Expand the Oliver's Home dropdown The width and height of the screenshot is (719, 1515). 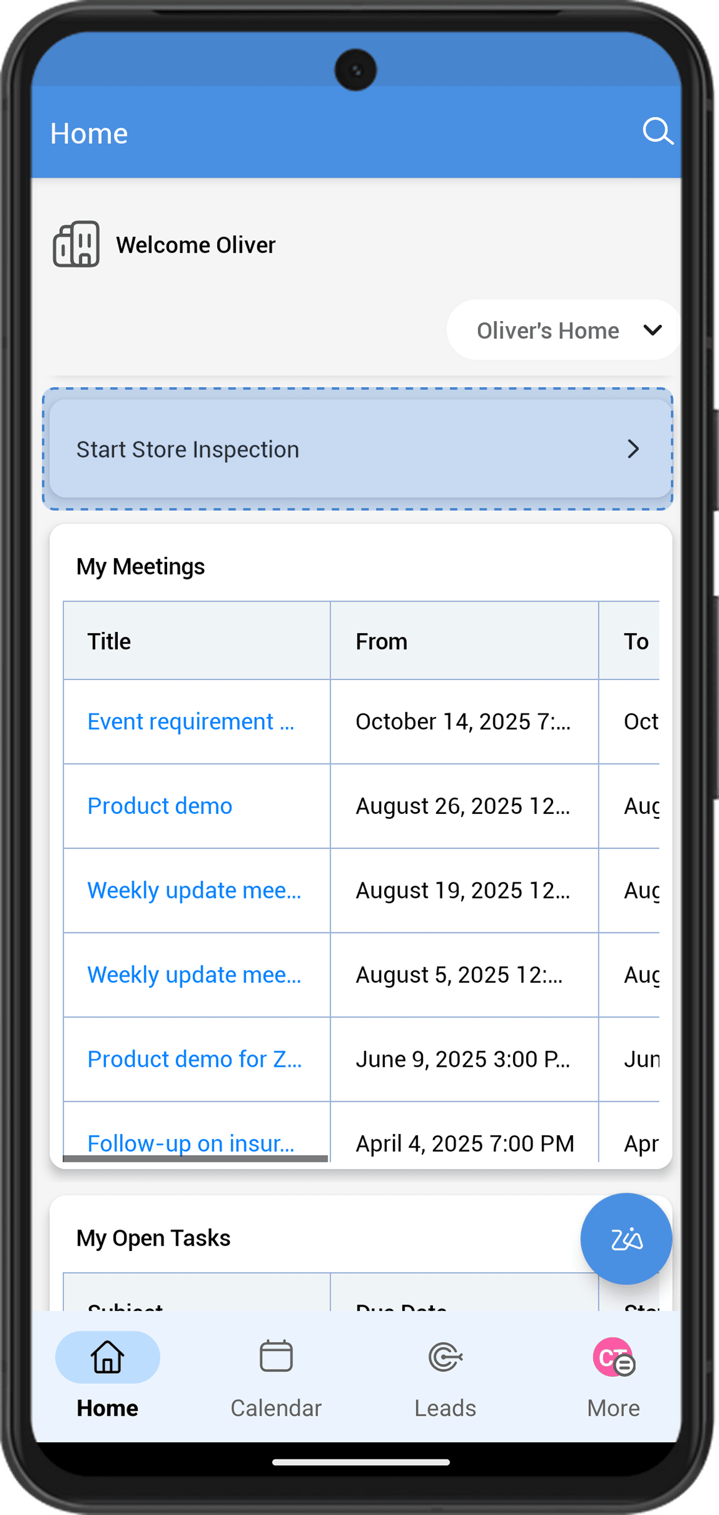tap(548, 331)
